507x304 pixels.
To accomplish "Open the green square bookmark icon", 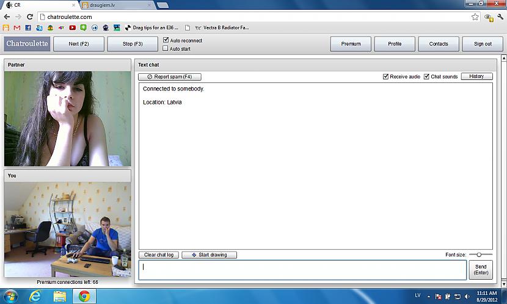I will coord(84,28).
